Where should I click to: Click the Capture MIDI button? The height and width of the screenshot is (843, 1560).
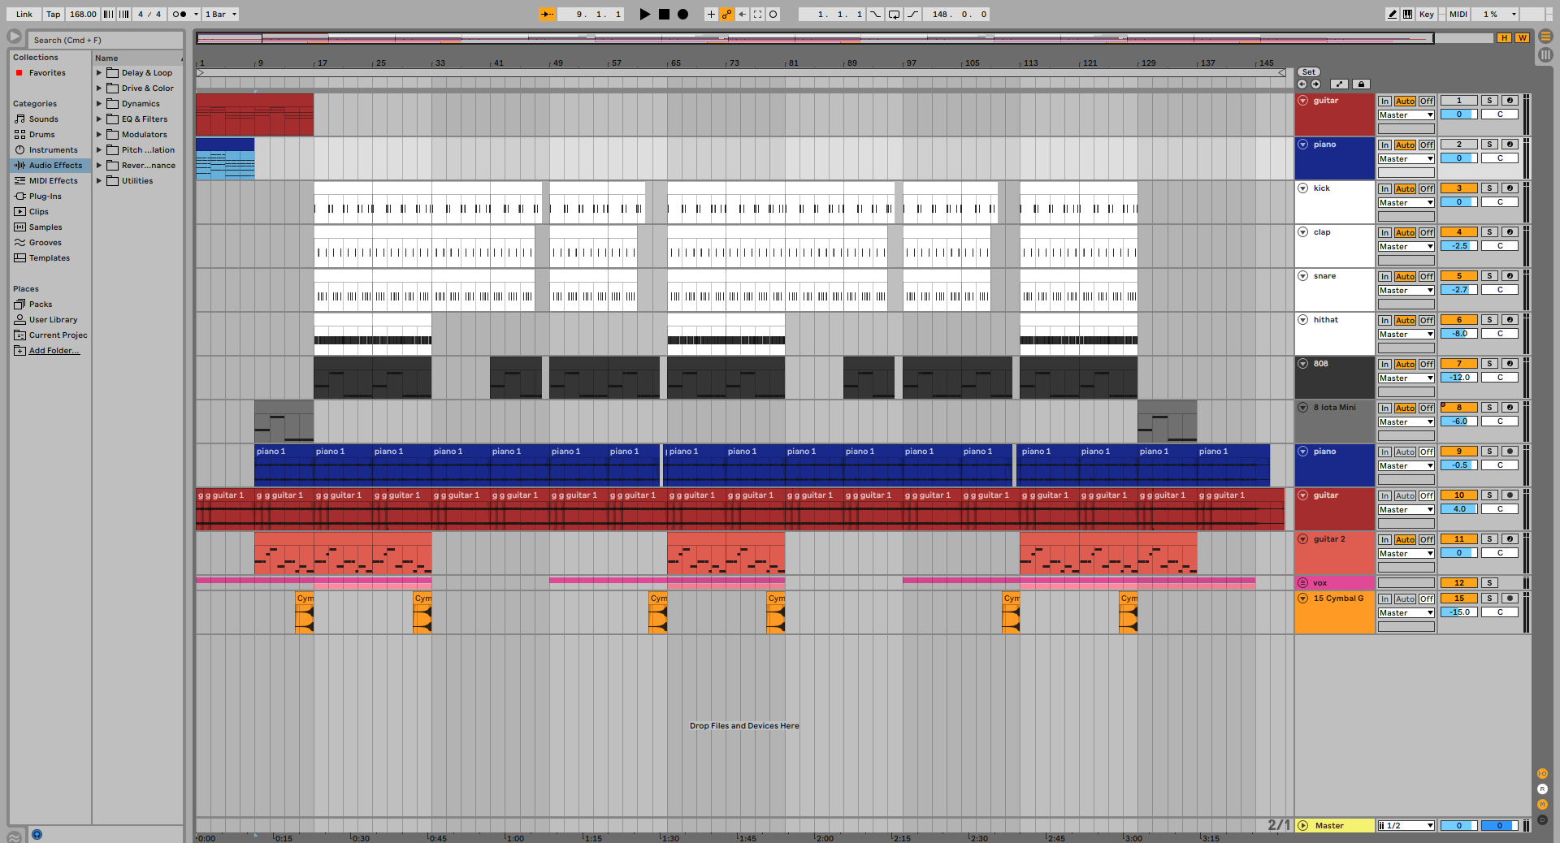pos(757,14)
